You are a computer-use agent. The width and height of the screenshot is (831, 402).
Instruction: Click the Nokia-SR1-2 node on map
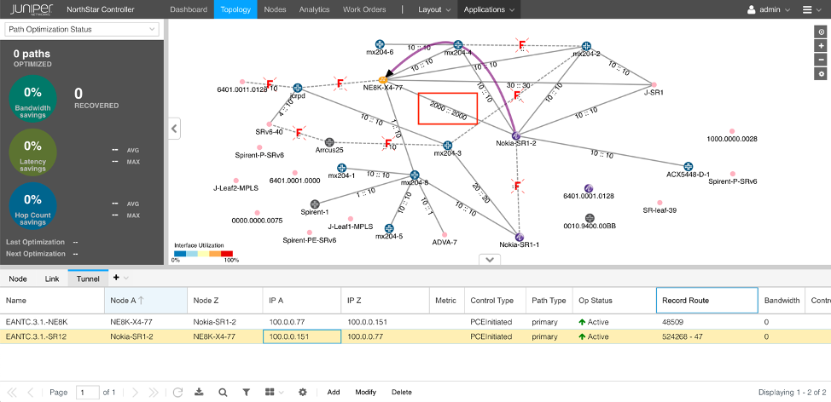pos(515,135)
